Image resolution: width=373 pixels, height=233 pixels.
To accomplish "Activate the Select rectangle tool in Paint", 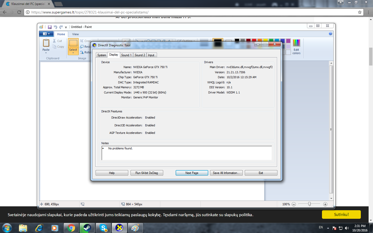I will point(73,43).
